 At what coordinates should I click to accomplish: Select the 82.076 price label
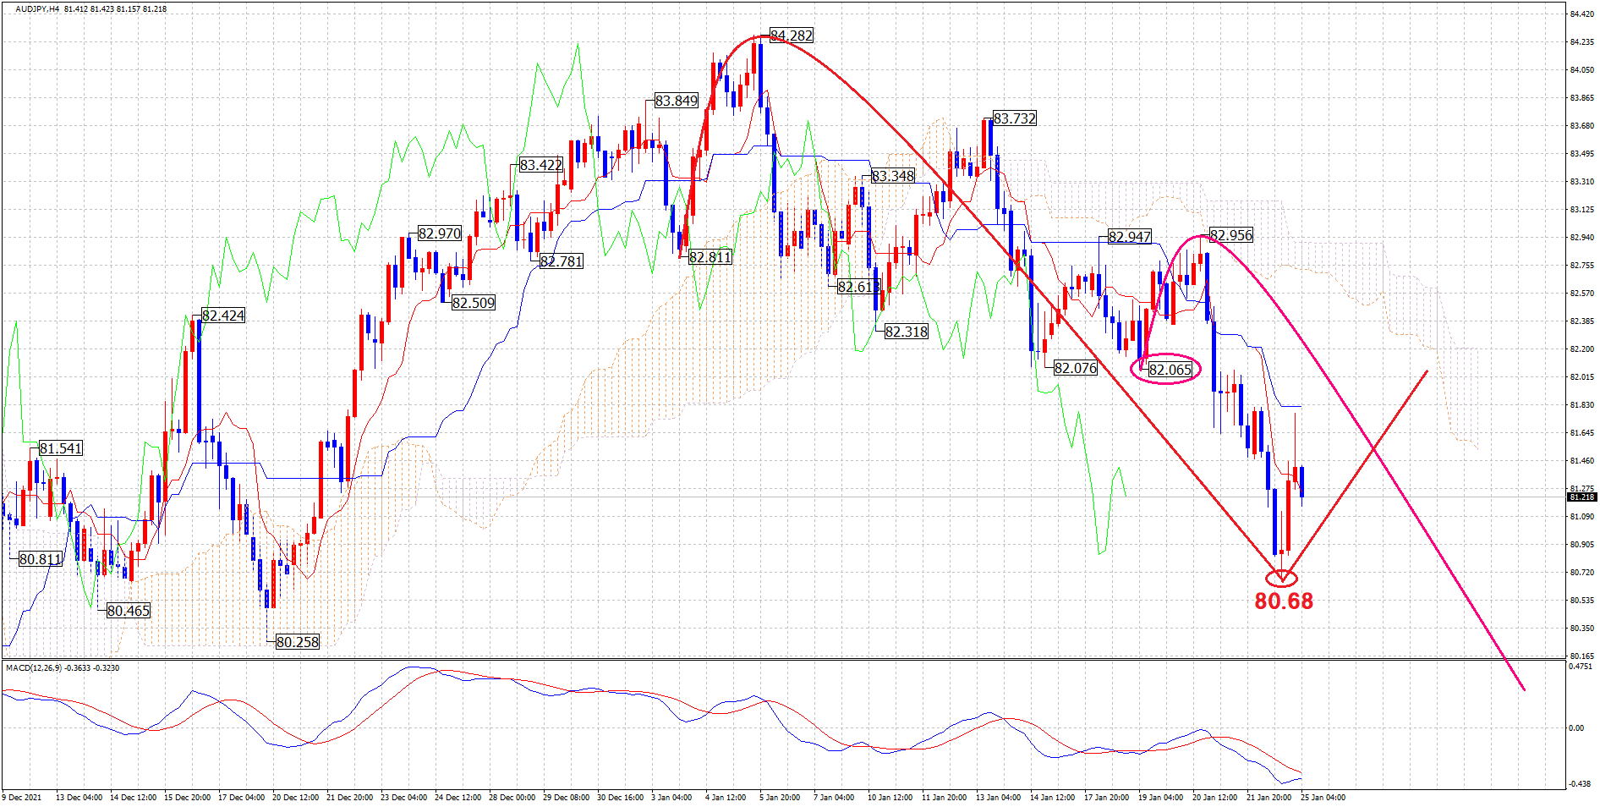[x=1076, y=368]
